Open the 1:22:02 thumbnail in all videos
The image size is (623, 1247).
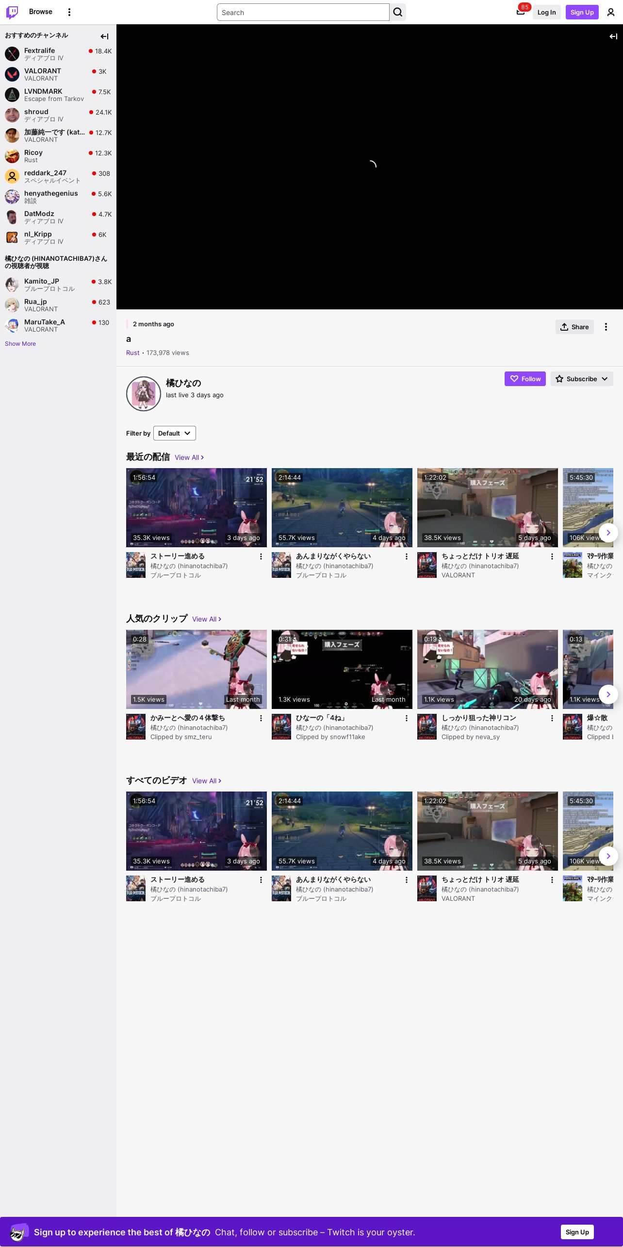(x=488, y=831)
